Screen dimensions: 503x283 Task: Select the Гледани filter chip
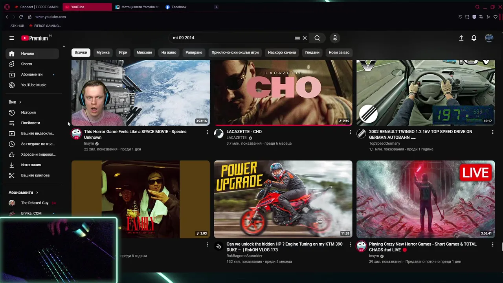coord(312,52)
